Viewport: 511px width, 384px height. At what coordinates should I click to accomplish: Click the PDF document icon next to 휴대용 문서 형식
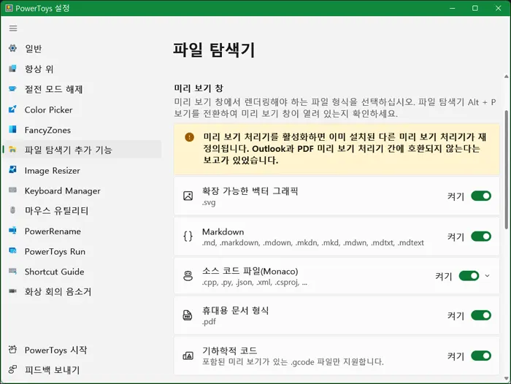pos(188,315)
